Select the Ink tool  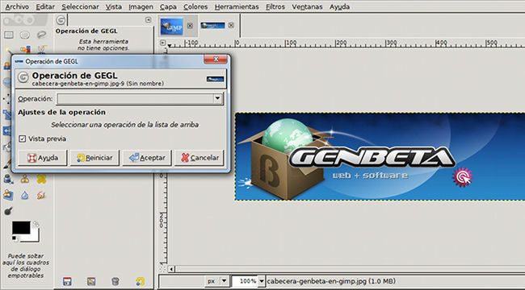click(8, 180)
